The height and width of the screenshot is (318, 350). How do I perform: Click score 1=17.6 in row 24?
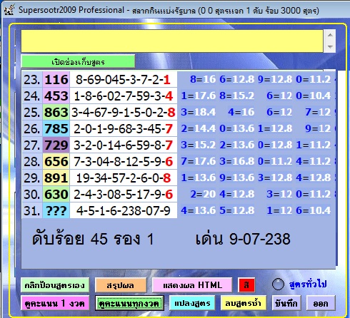199,96
